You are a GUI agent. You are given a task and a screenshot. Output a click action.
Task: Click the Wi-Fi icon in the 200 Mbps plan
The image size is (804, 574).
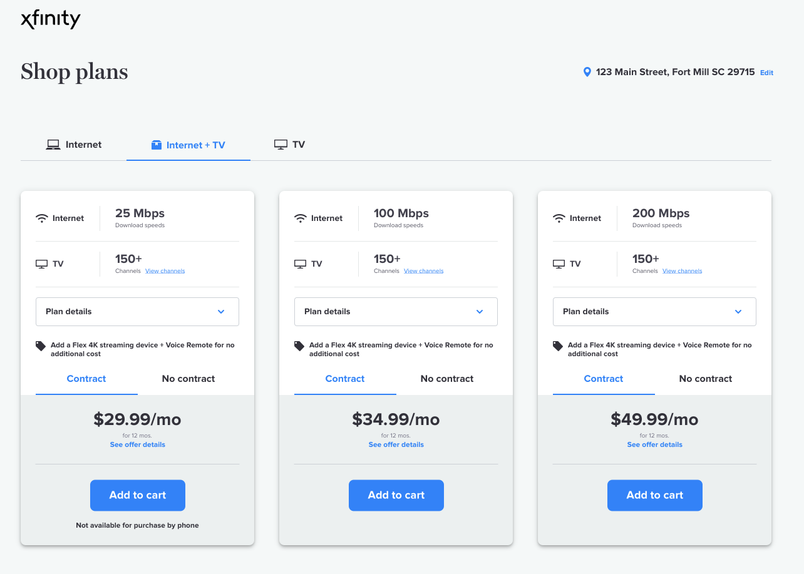(x=559, y=218)
